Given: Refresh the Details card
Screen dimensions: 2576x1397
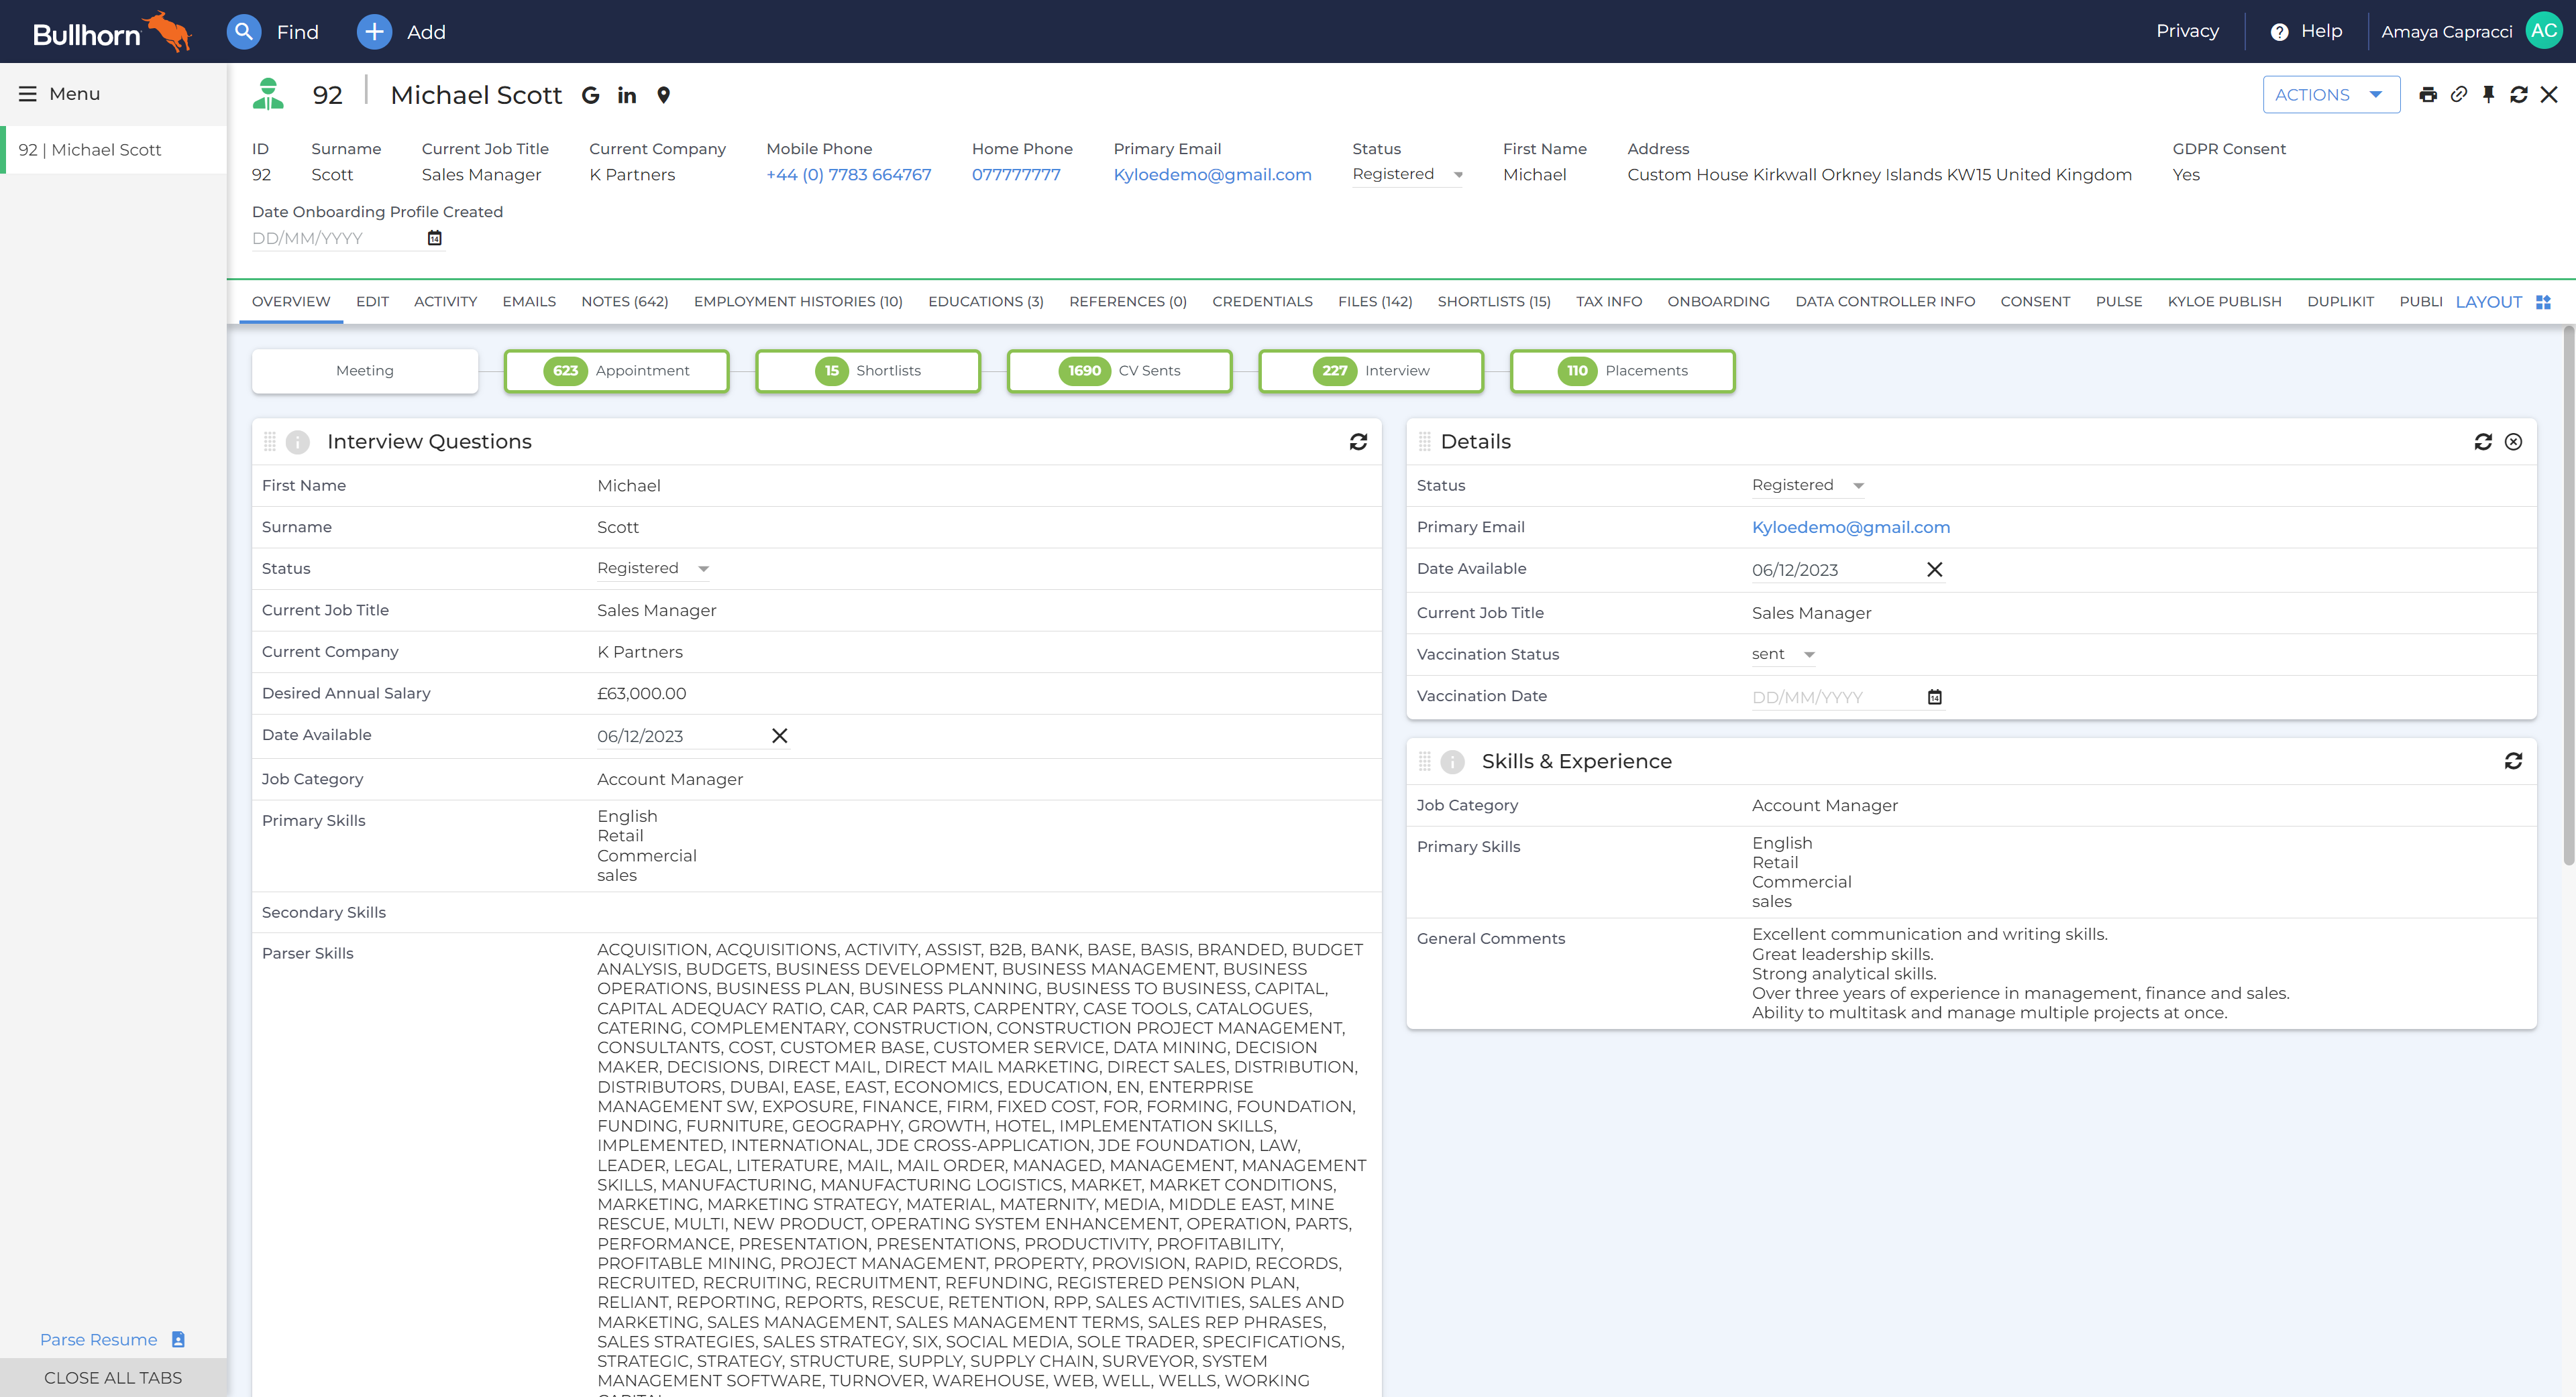Looking at the screenshot, I should 2483,442.
